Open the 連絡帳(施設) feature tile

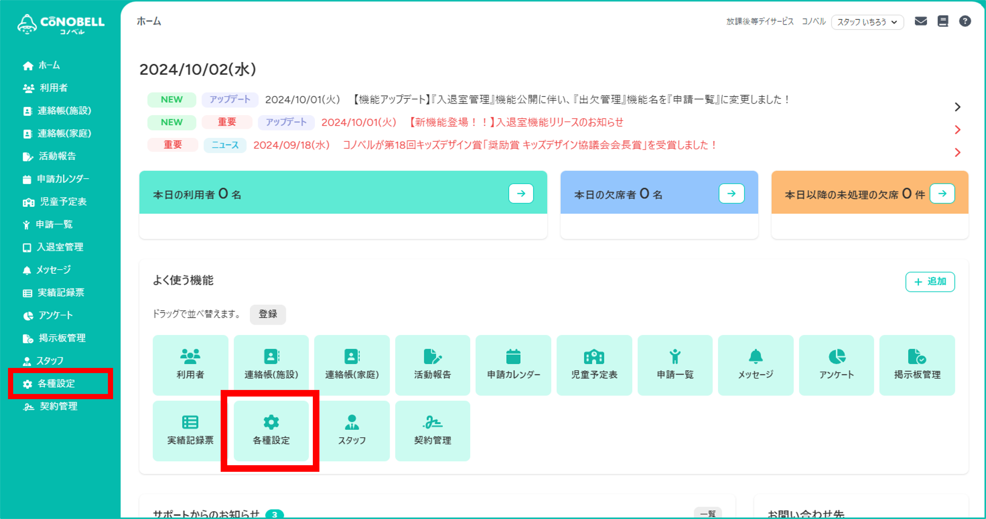[x=271, y=365]
